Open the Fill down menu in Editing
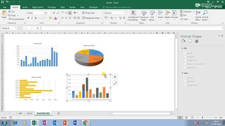The image size is (225, 126). (184, 15)
